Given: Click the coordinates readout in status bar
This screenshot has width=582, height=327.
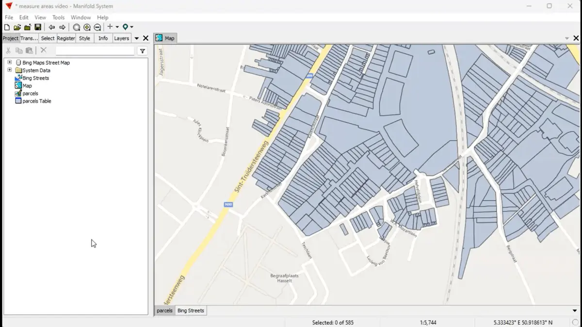Looking at the screenshot, I should (523, 323).
